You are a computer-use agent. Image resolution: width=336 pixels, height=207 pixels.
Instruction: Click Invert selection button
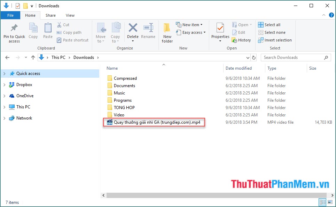point(275,40)
